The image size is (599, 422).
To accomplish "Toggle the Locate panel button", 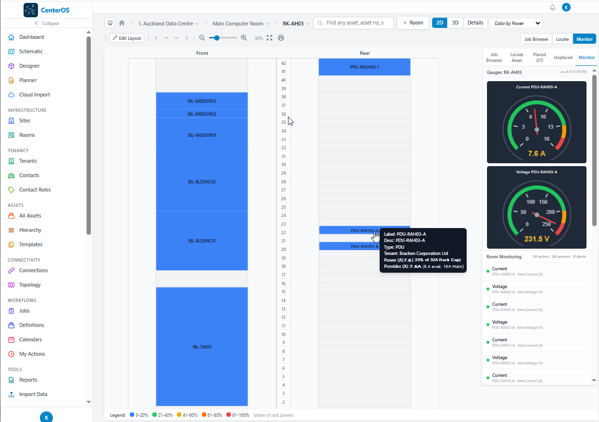I will point(562,39).
